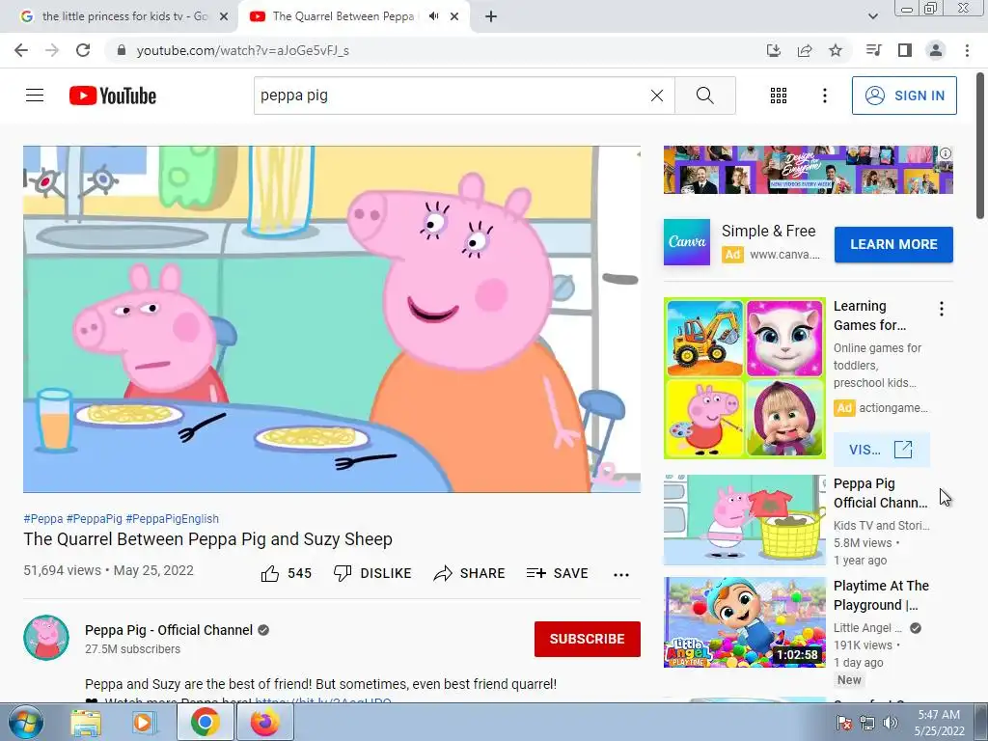Go back in the browser
Image resolution: width=988 pixels, height=741 pixels.
(x=21, y=50)
